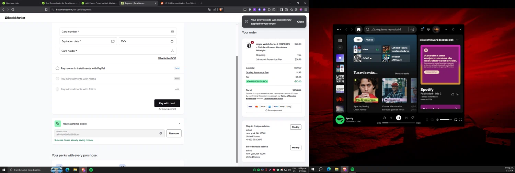The image size is (515, 173).
Task: Adjust the Spotify volume slider
Action: [x=446, y=120]
